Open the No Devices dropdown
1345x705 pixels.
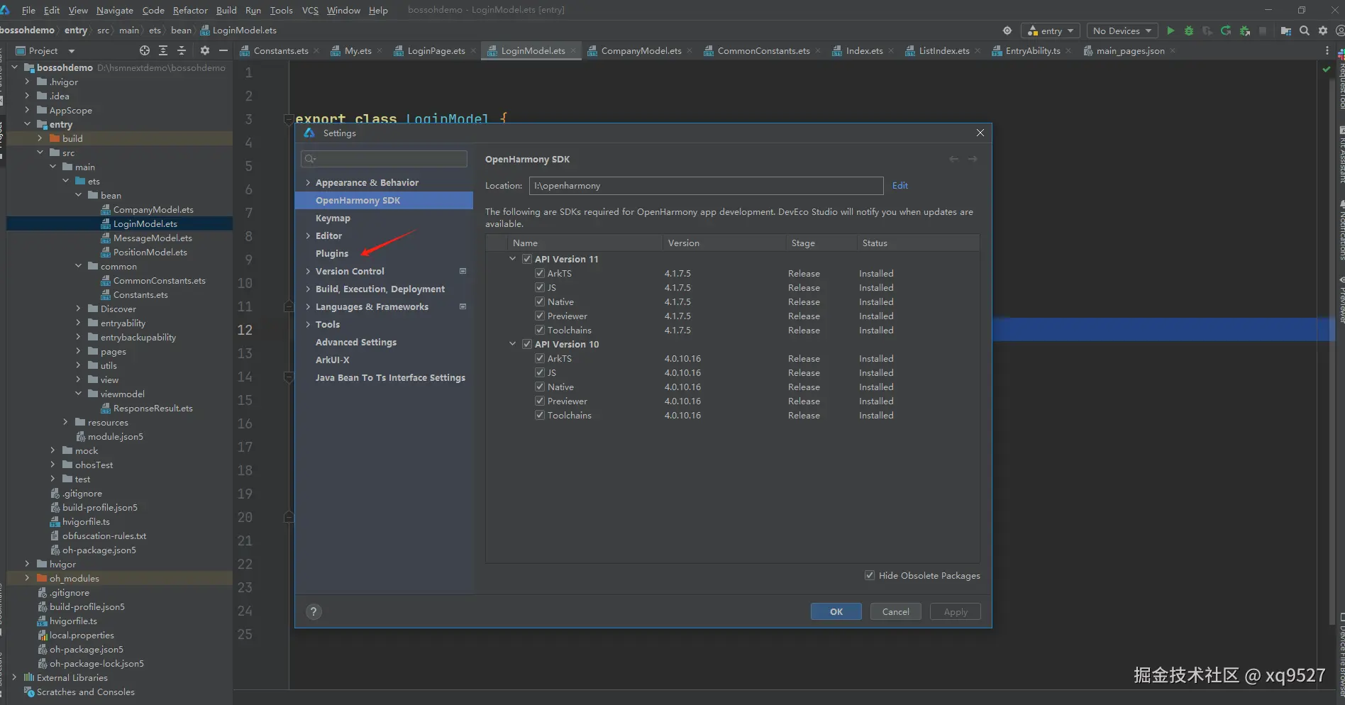[x=1122, y=30]
